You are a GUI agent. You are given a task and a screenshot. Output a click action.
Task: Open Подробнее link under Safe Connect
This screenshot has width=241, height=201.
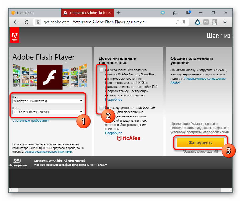tap(114, 133)
